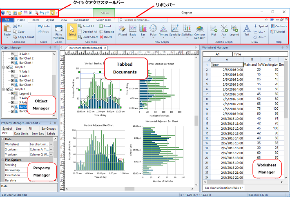This screenshot has height=197, width=290.
Task: Switch to the Automation ribbon tab
Action: (81, 20)
